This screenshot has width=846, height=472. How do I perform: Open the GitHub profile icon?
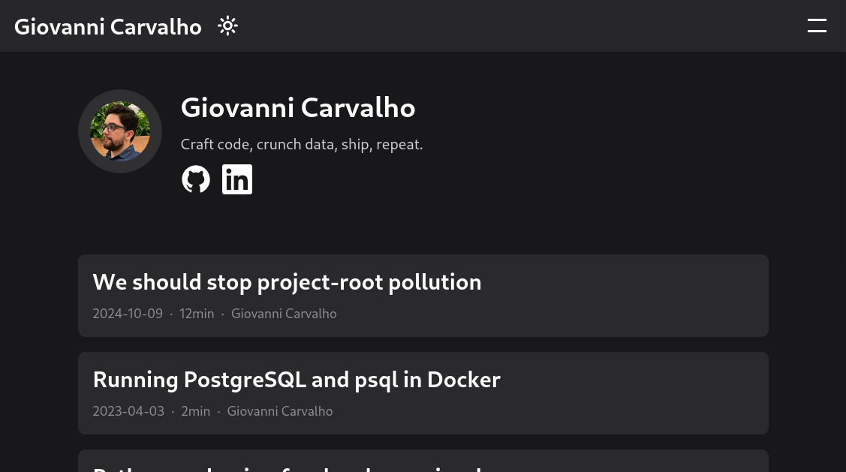click(x=196, y=179)
